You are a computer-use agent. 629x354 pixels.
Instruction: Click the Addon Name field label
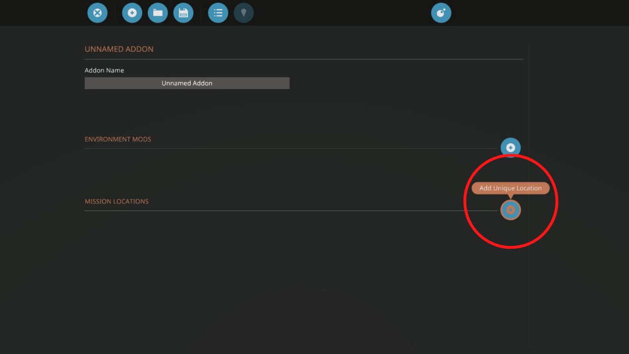click(104, 70)
